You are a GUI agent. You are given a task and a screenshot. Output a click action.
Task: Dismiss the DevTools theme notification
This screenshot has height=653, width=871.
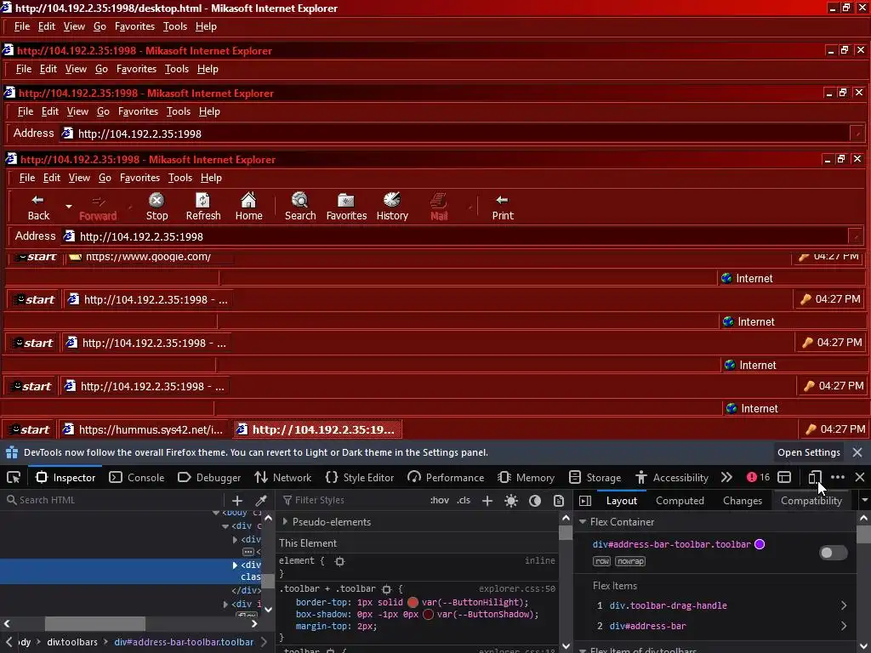pos(857,452)
